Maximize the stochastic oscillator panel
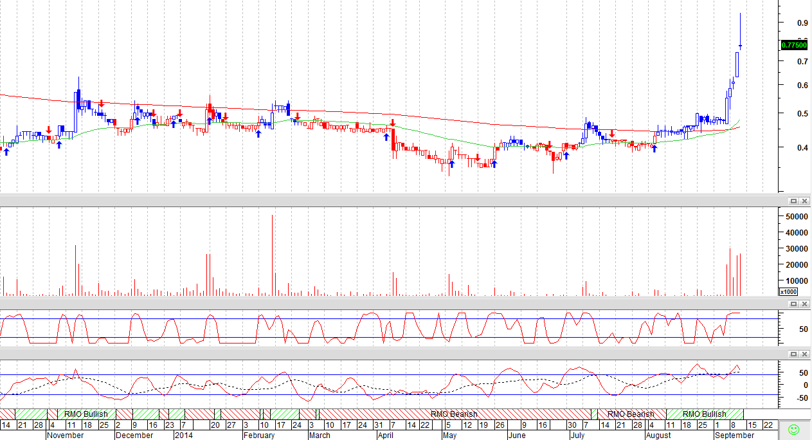The image size is (812, 440). pyautogui.click(x=793, y=304)
